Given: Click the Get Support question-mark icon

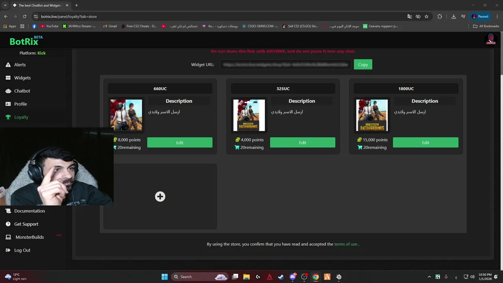Looking at the screenshot, I should [x=8, y=224].
